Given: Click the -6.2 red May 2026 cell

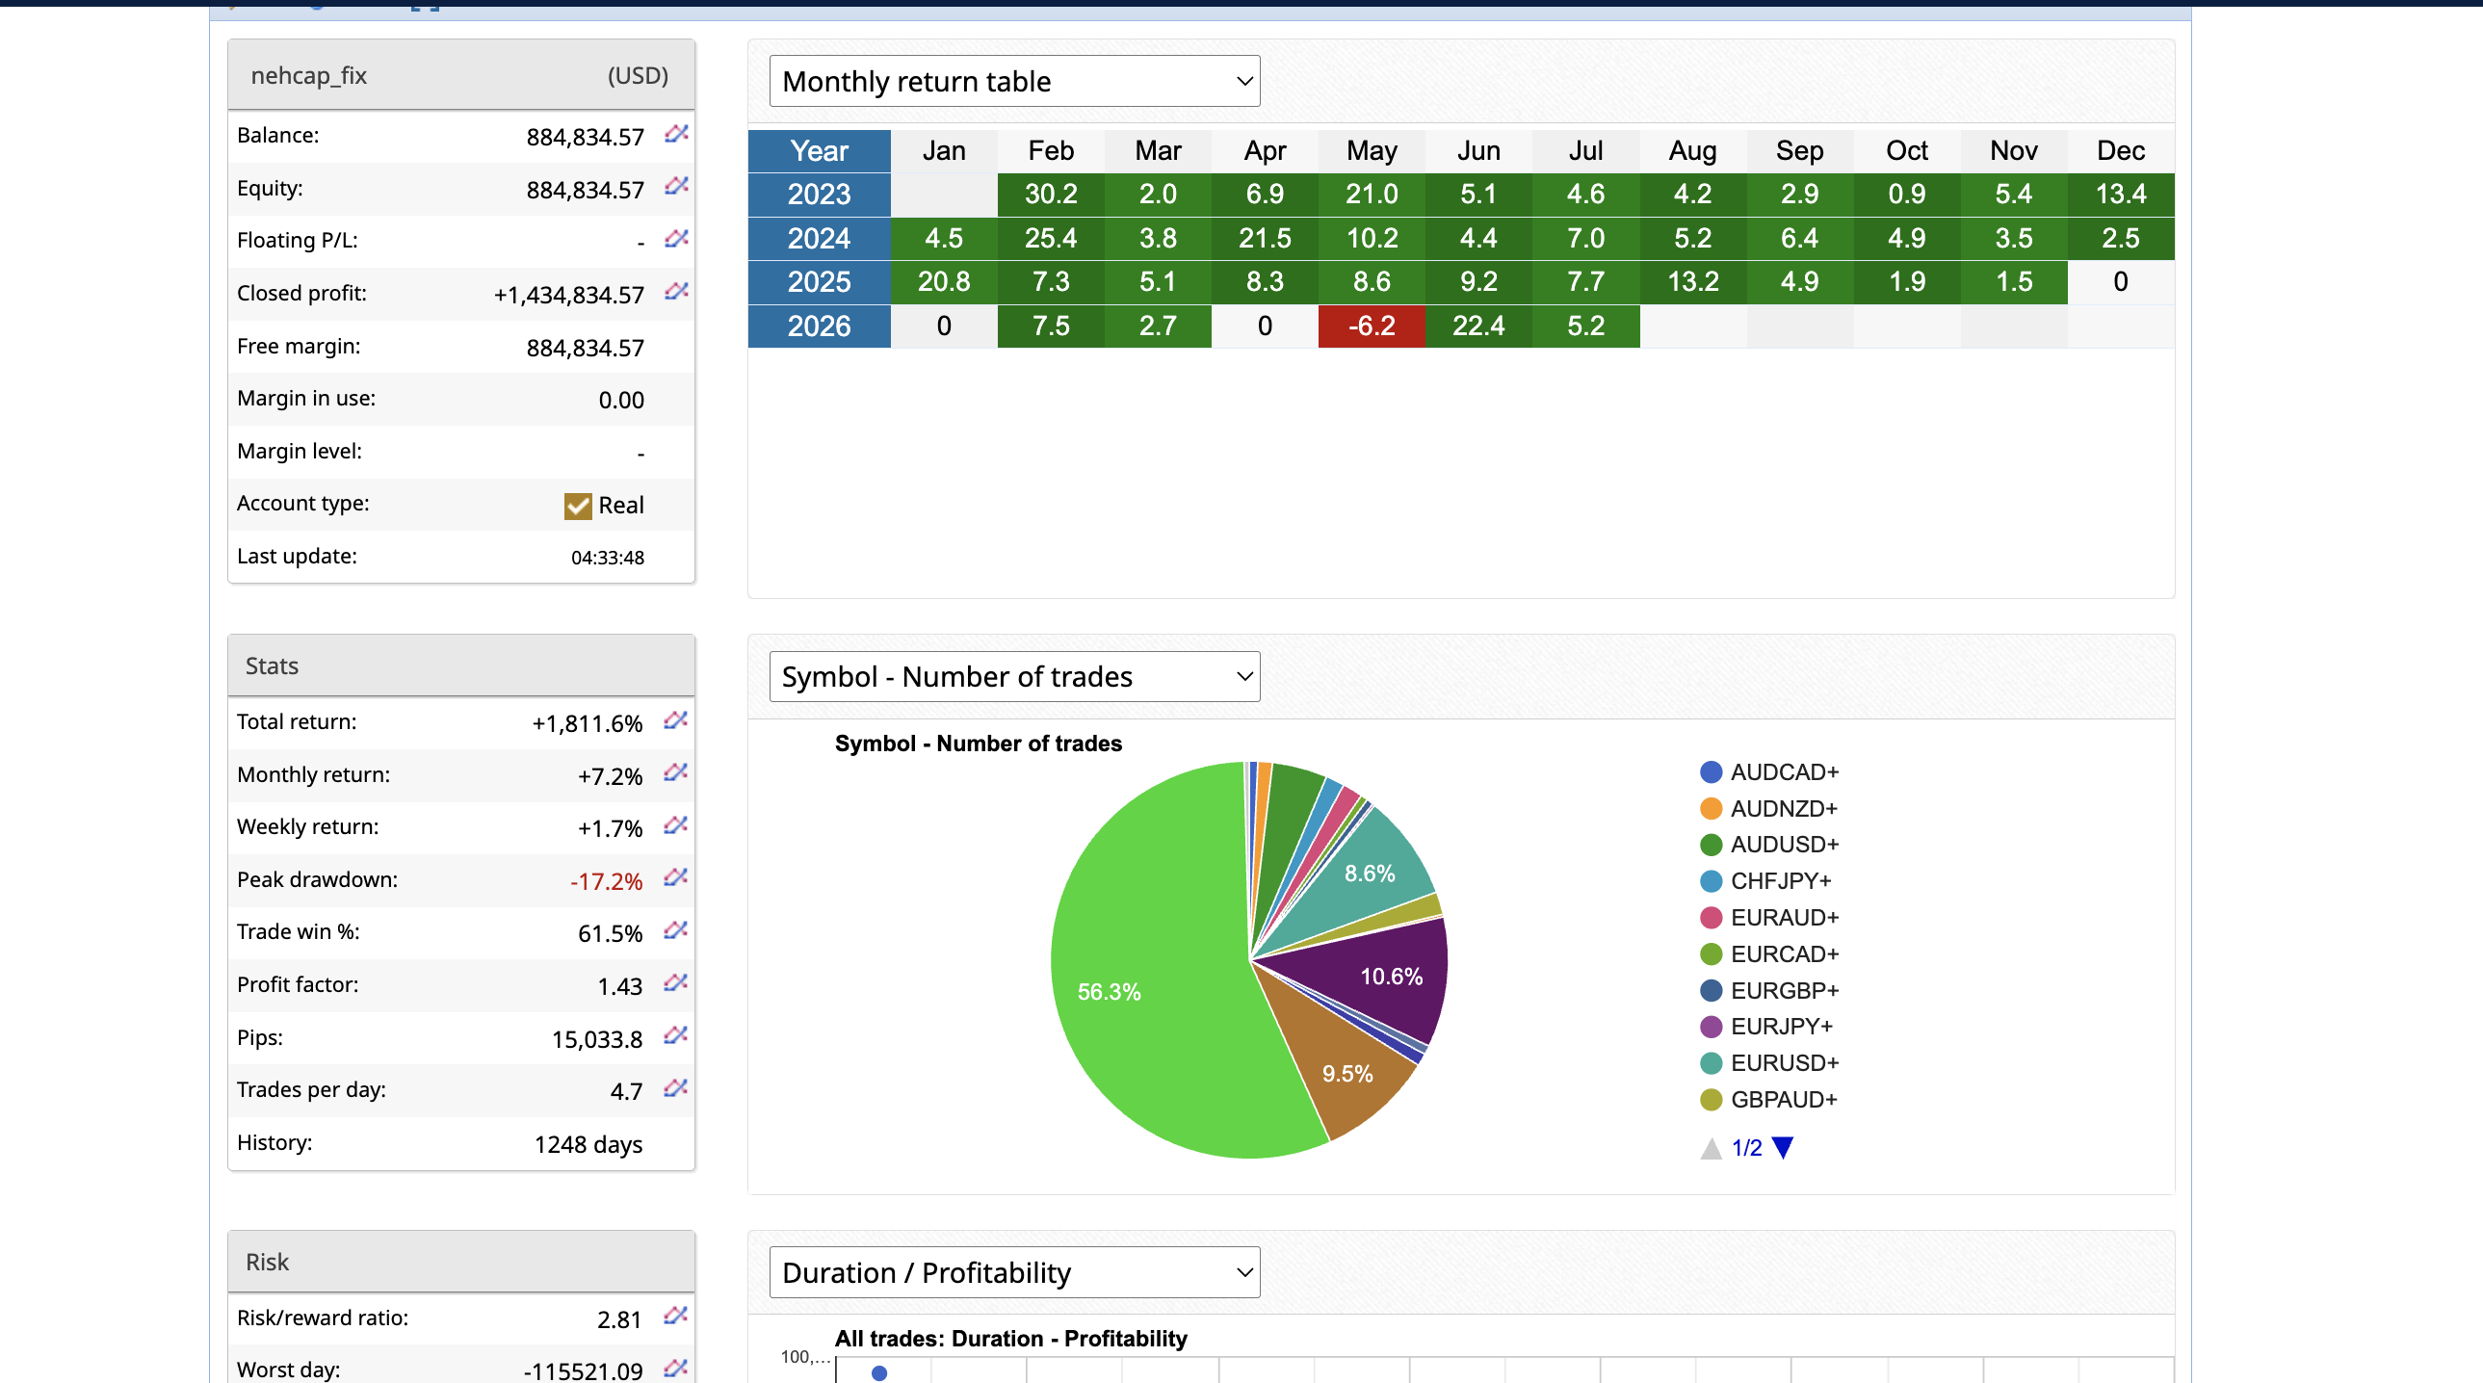Looking at the screenshot, I should pos(1371,326).
